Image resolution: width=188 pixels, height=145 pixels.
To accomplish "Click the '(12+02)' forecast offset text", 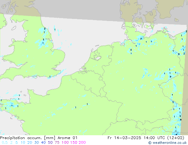I will 176,138.
